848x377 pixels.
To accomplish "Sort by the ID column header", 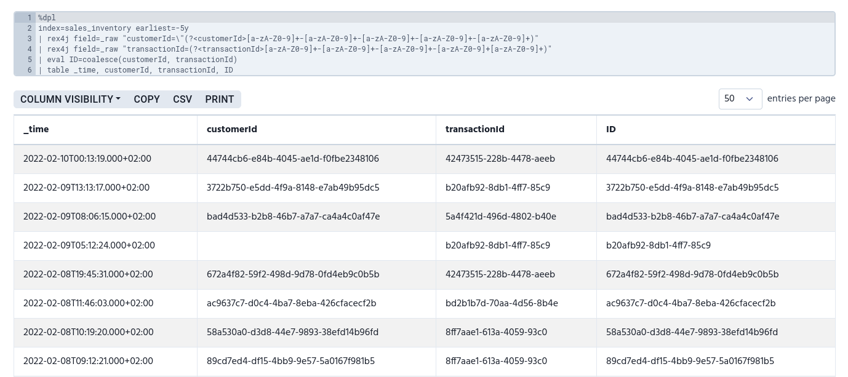I will (x=610, y=130).
